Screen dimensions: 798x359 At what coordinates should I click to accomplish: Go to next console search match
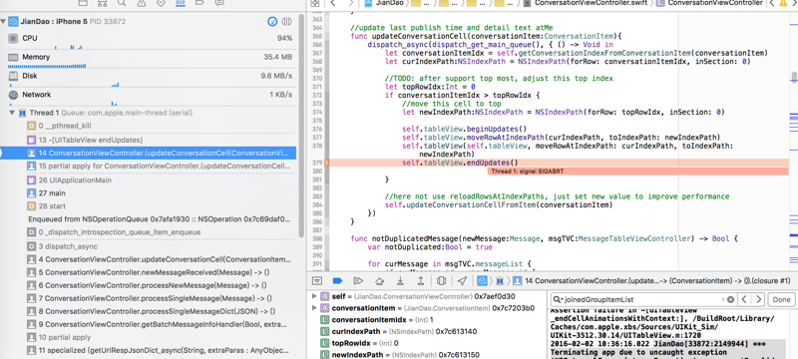tap(758, 299)
